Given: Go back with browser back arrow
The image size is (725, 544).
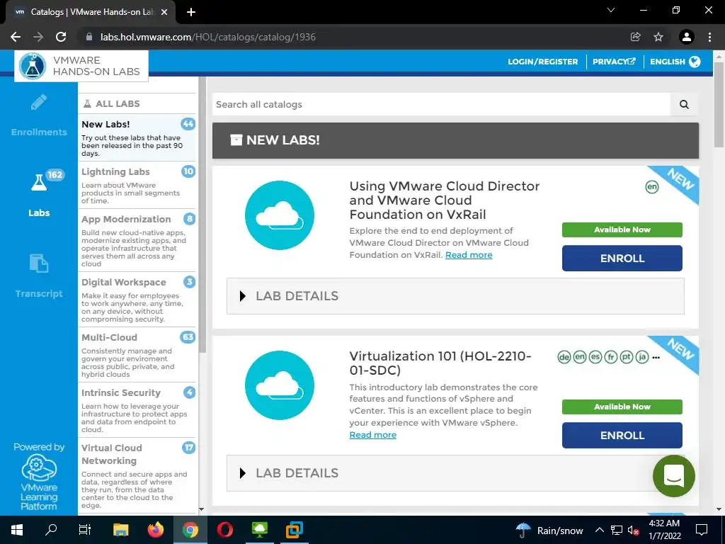Looking at the screenshot, I should tap(16, 37).
